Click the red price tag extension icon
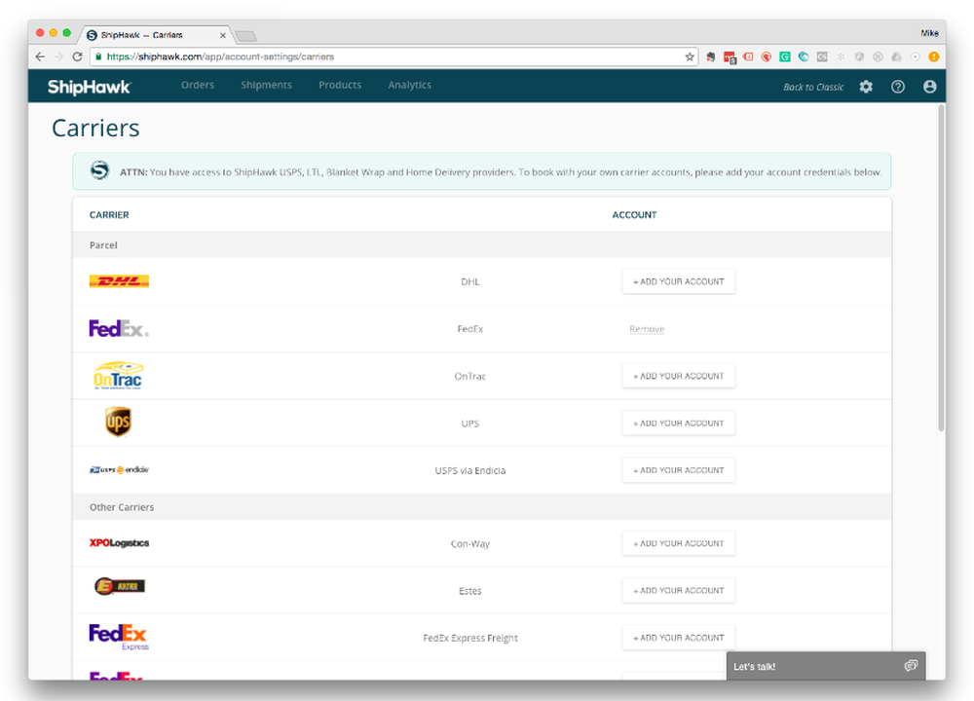 [x=748, y=56]
